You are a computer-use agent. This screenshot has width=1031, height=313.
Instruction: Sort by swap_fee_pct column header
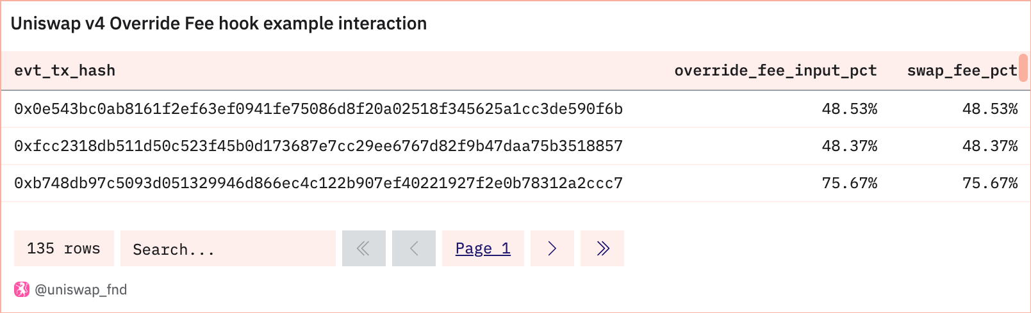962,70
